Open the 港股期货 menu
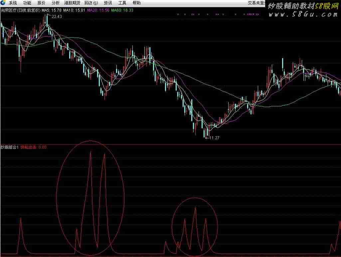The height and width of the screenshot is (257, 341). [x=72, y=3]
